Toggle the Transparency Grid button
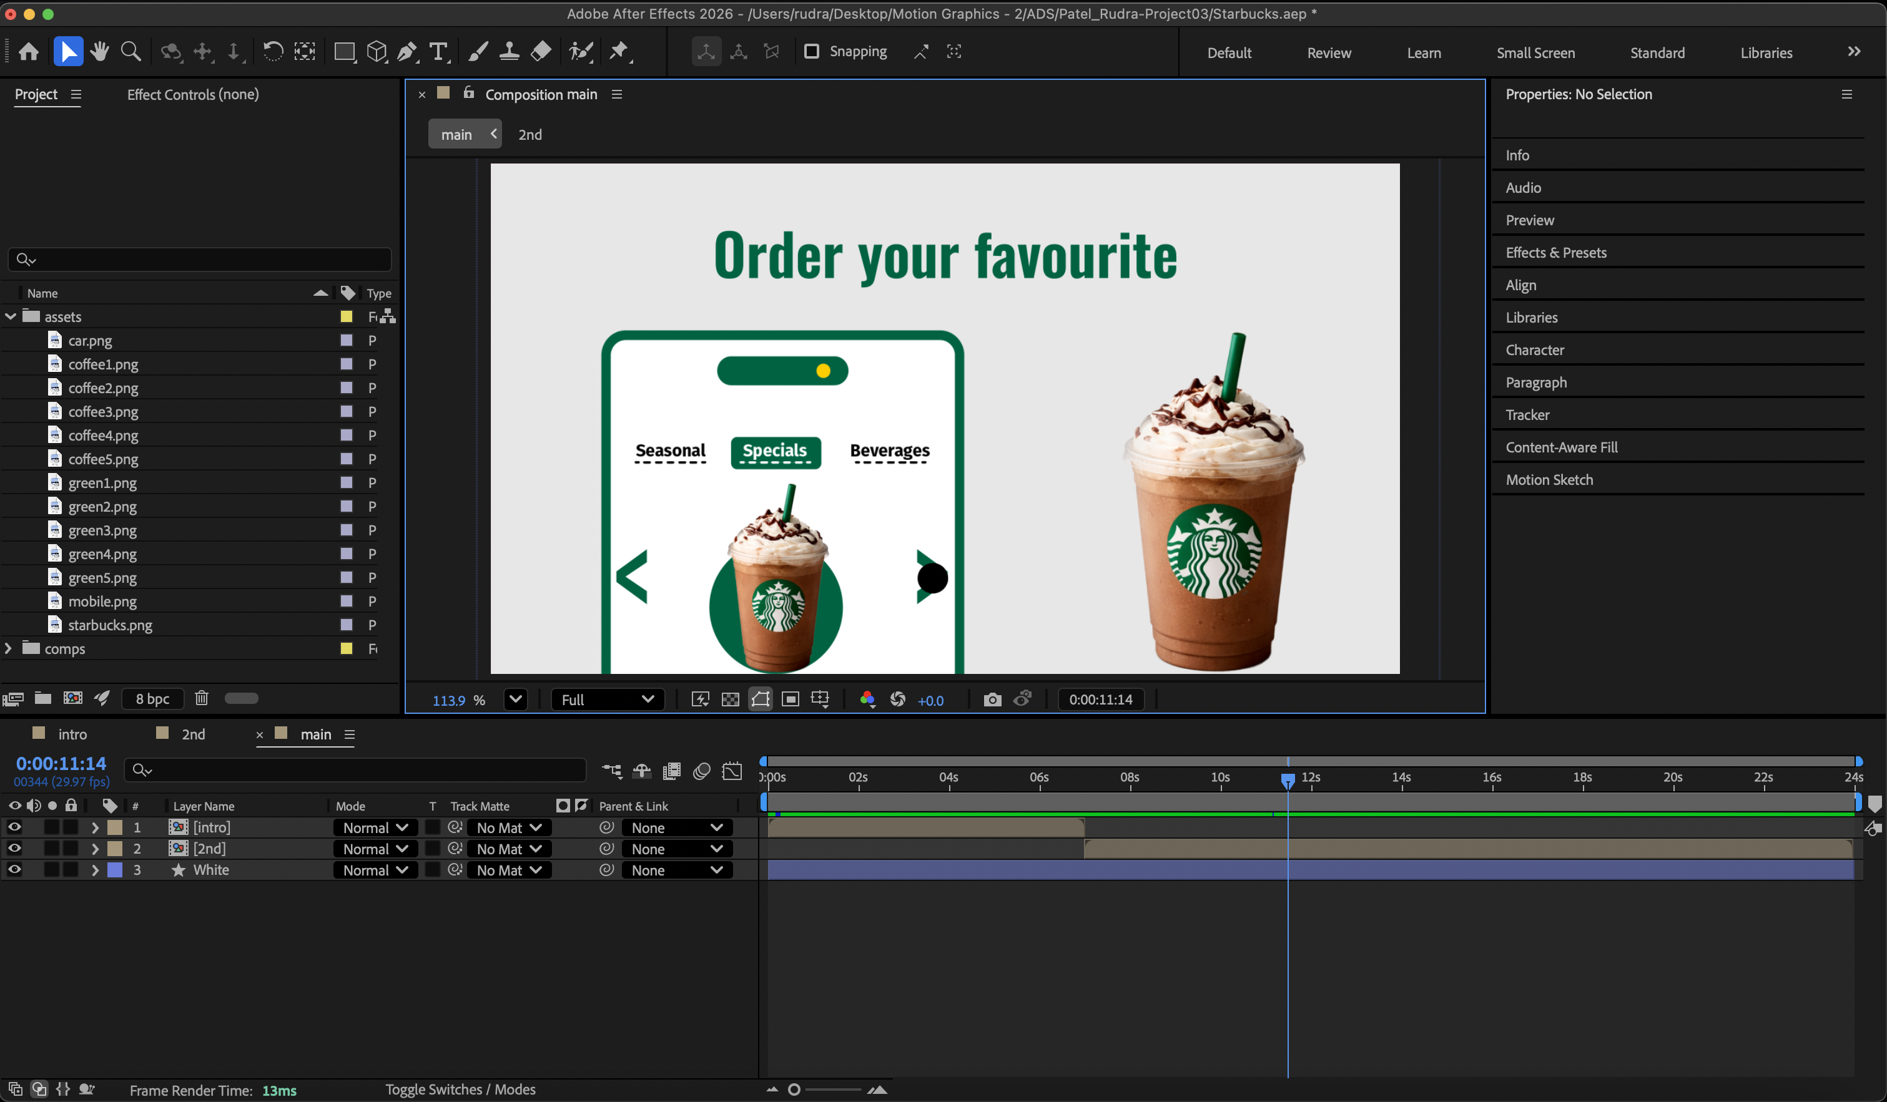Image resolution: width=1887 pixels, height=1102 pixels. (x=730, y=700)
